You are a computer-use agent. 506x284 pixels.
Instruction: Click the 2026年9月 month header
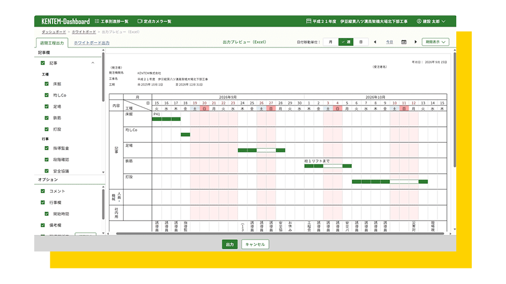228,97
